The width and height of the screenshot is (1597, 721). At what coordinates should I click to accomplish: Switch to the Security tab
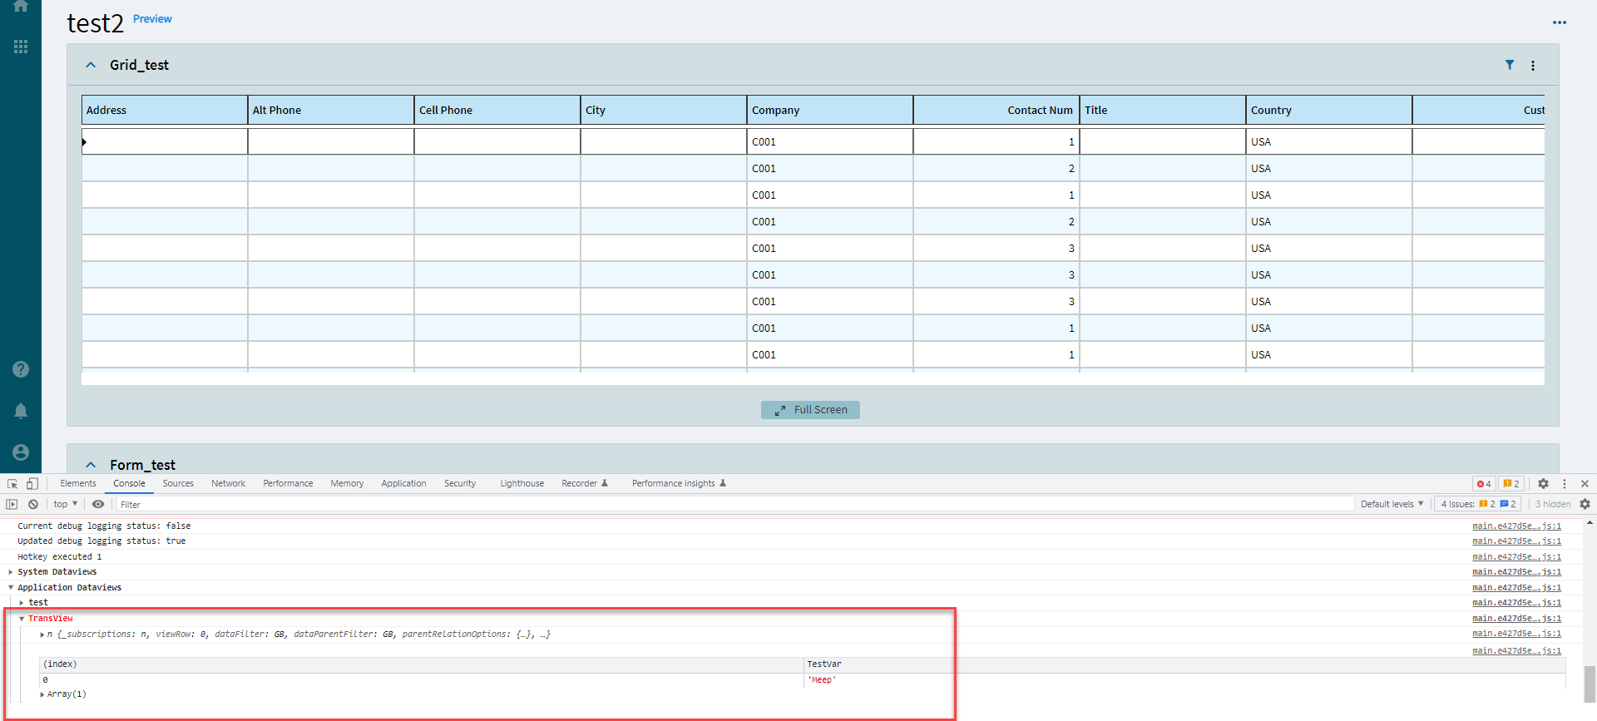pyautogui.click(x=460, y=483)
